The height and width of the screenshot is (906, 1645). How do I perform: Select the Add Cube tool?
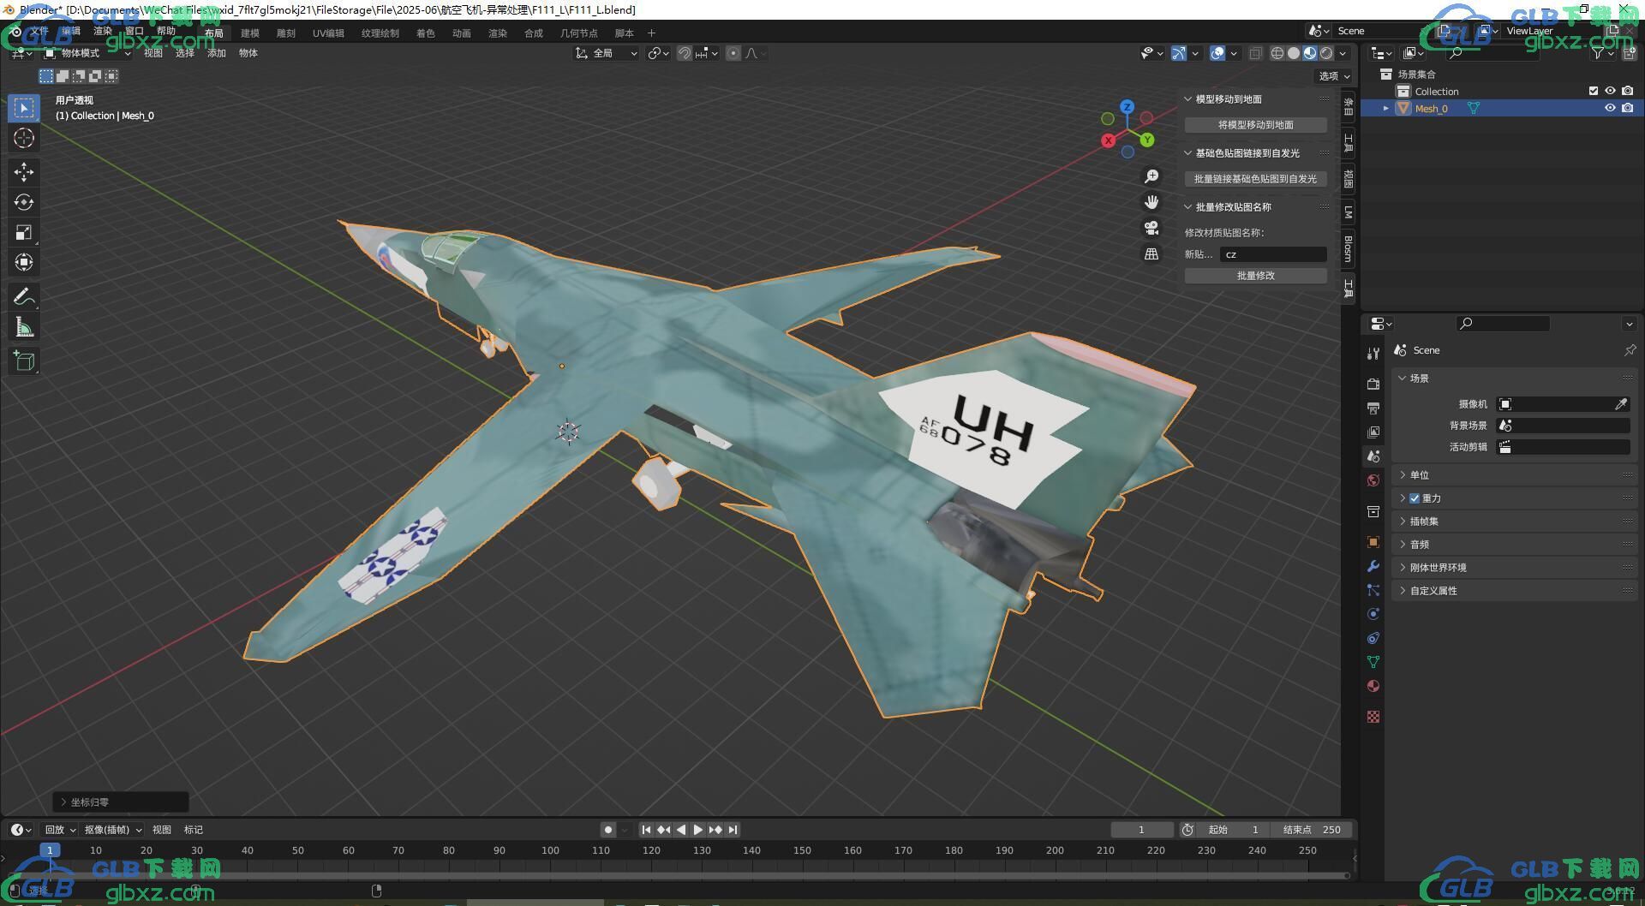[24, 361]
